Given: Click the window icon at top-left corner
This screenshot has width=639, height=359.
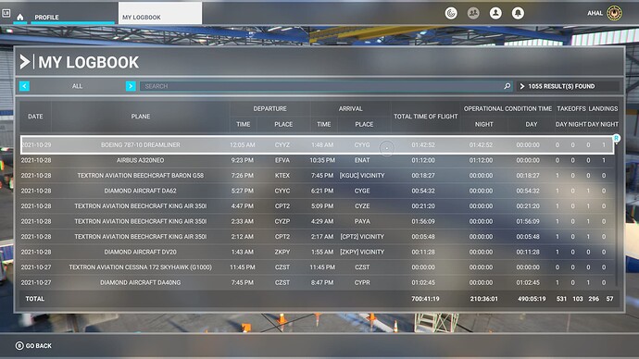Looking at the screenshot, I should 6,14.
